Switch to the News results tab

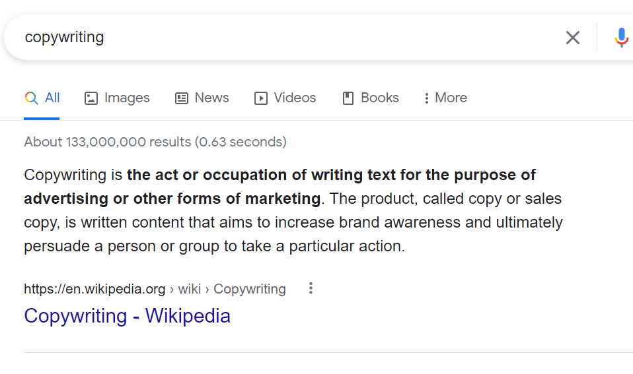[211, 98]
